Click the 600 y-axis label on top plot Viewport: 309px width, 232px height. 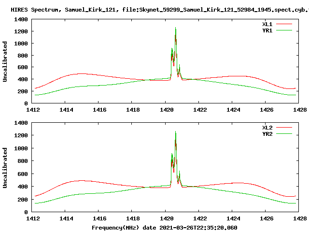pos(23,67)
